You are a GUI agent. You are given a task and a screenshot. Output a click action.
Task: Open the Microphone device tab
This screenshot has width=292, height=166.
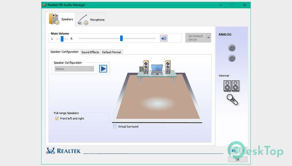(91, 20)
